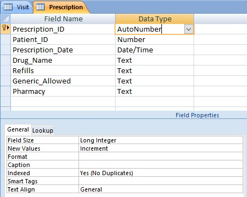247x197 pixels.
Task: Click the Field Size value Long Integer
Action: tap(161, 140)
